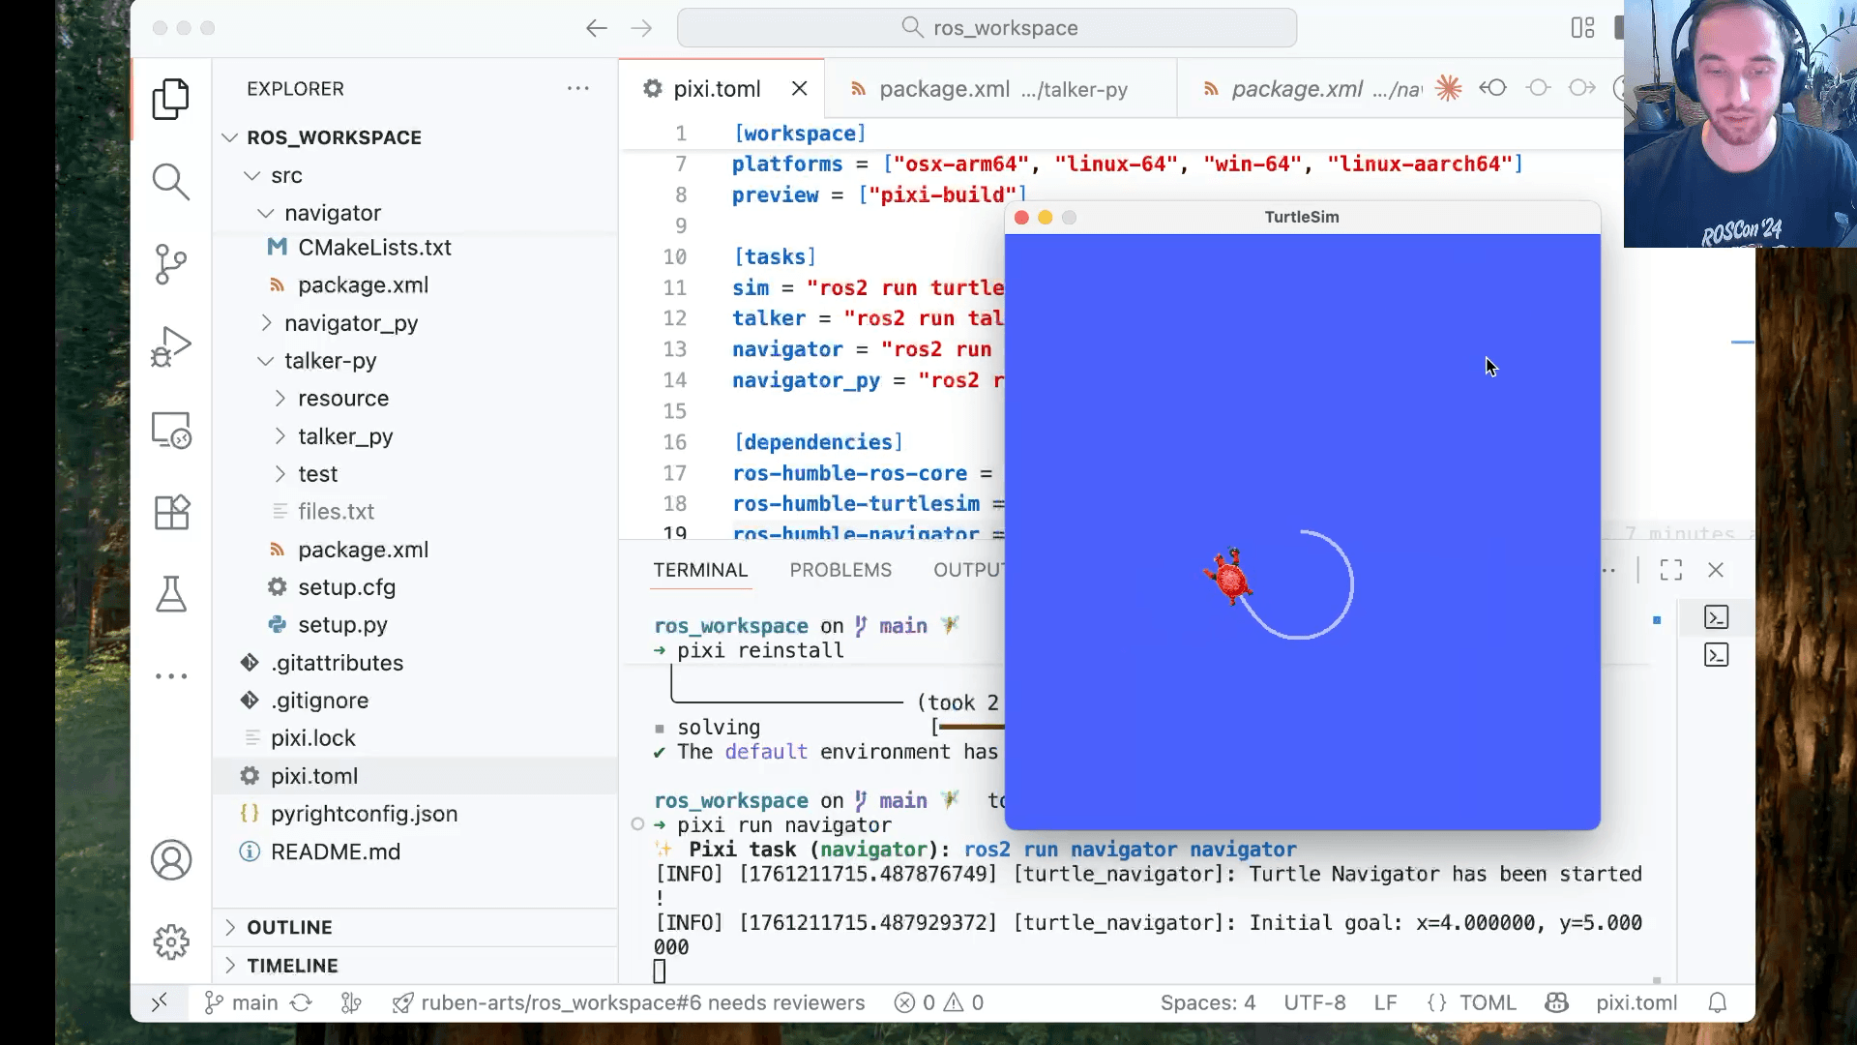1857x1045 pixels.
Task: Expand the TIMELINE section
Action: (x=291, y=966)
